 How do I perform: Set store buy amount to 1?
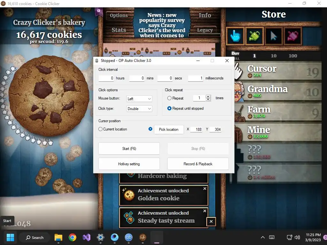255,56
